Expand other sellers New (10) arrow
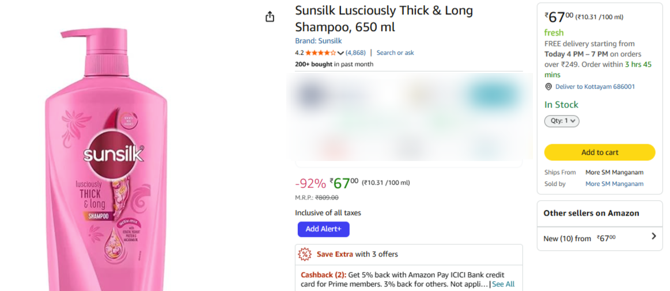670x291 pixels. click(x=653, y=236)
